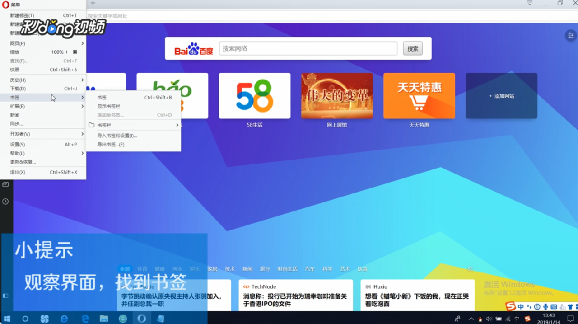Show hidden tray icons chevron
Viewport: 578px width, 324px height.
pyautogui.click(x=471, y=319)
